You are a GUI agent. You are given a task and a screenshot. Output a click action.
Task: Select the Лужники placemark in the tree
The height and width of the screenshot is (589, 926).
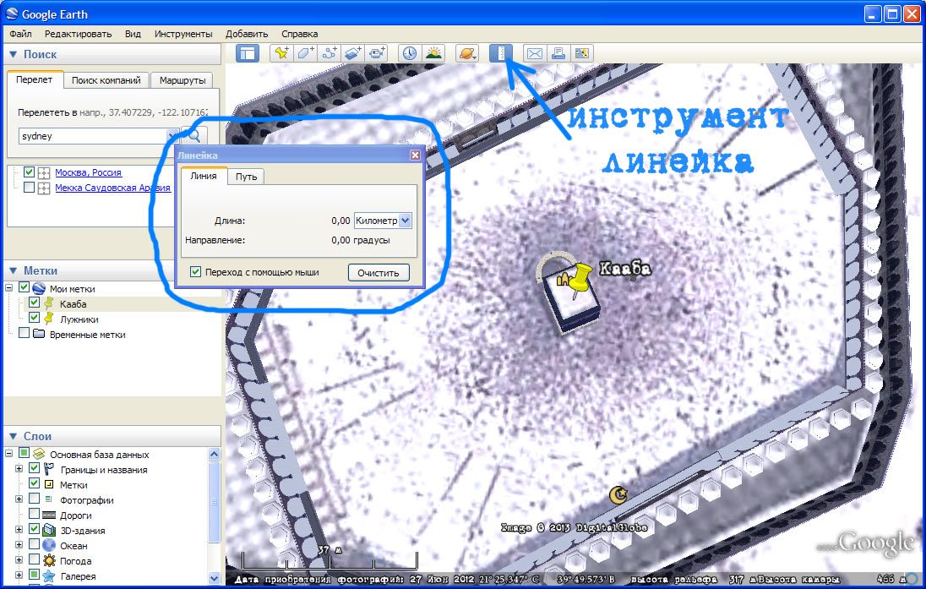click(79, 319)
